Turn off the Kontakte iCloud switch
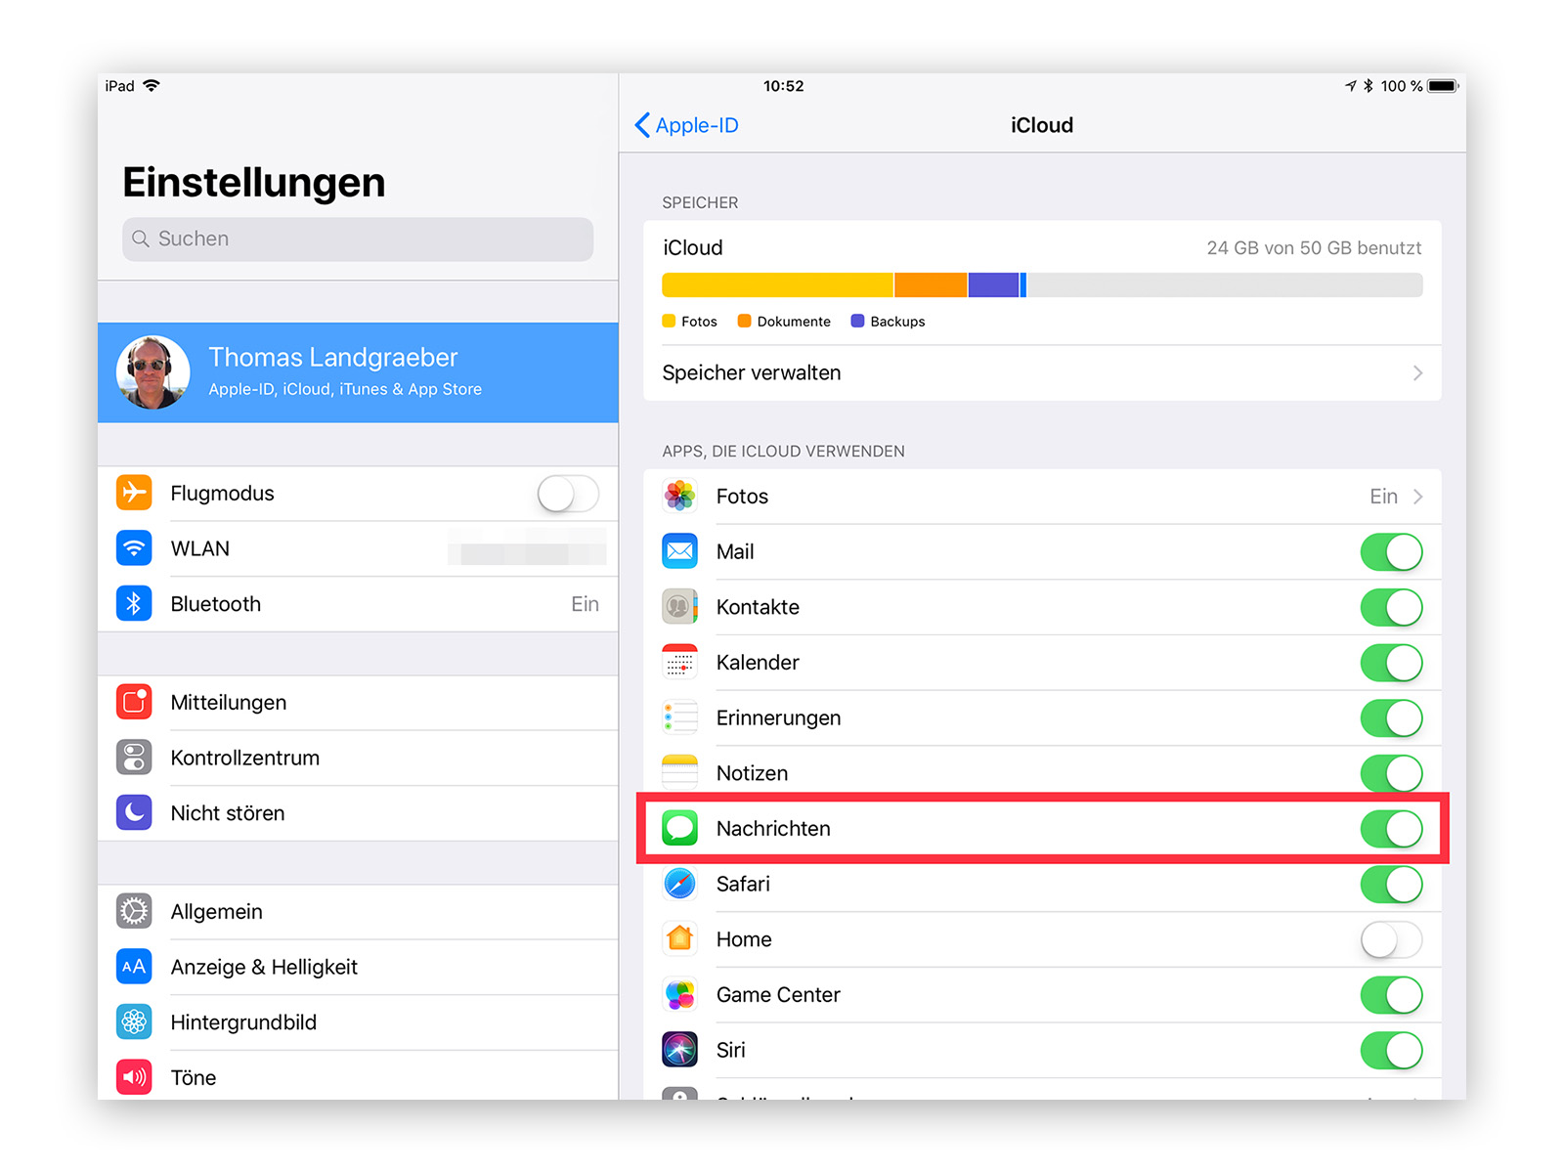The width and height of the screenshot is (1564, 1173). point(1391,607)
